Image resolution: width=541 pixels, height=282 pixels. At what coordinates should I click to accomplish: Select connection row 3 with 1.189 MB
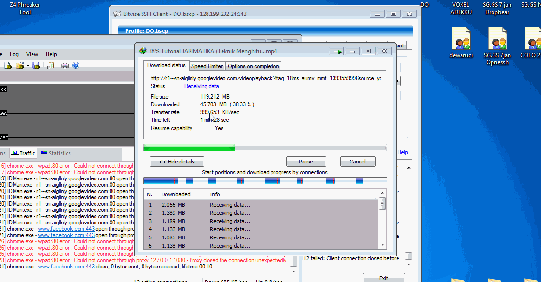tap(261, 221)
